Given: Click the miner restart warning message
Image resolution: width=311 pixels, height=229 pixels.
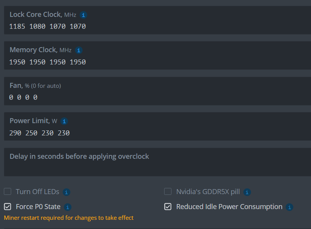Looking at the screenshot, I should pos(68,217).
